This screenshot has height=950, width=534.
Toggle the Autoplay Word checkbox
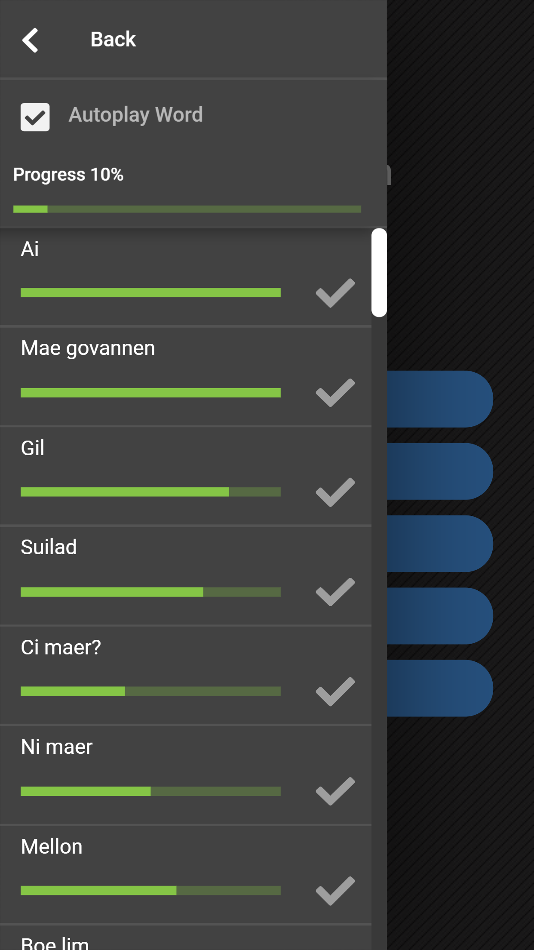(x=35, y=117)
